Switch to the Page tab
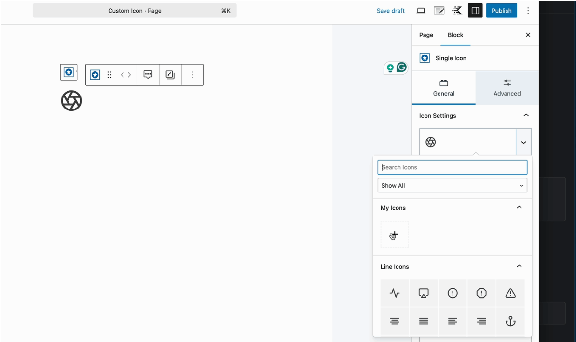Screen dimensions: 576x342 [426, 35]
